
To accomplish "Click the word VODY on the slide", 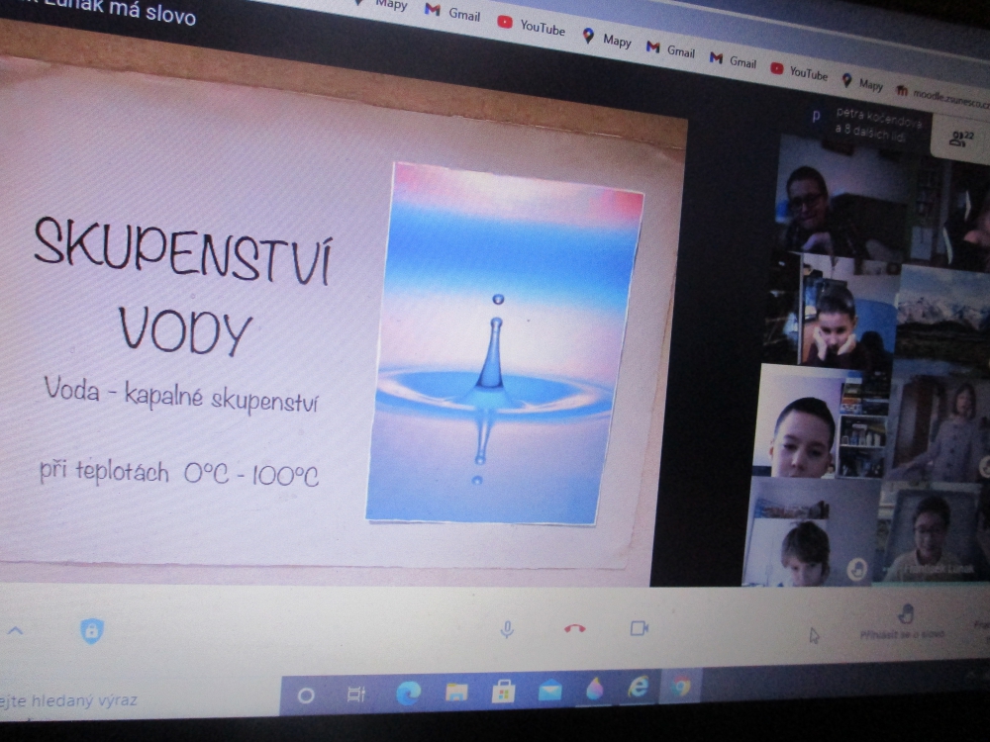I will 186,330.
